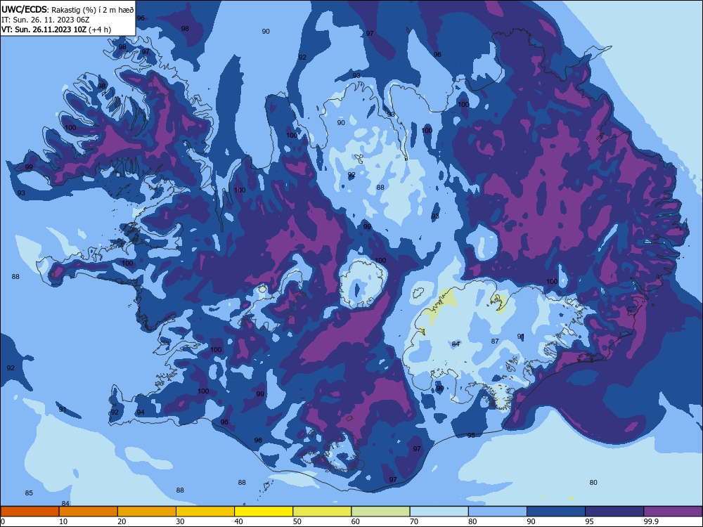Pick the pale yellow 50–60 legend swatch
This screenshot has height=527, width=703.
(x=323, y=512)
